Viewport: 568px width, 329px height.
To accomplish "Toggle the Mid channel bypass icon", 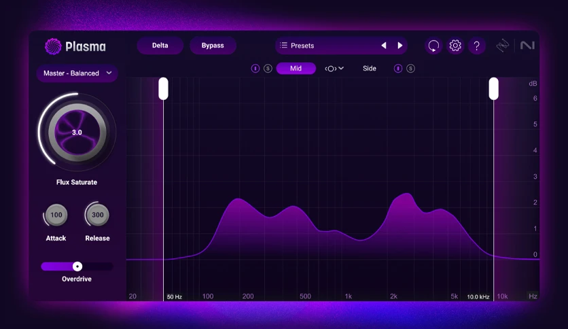I will click(x=255, y=69).
